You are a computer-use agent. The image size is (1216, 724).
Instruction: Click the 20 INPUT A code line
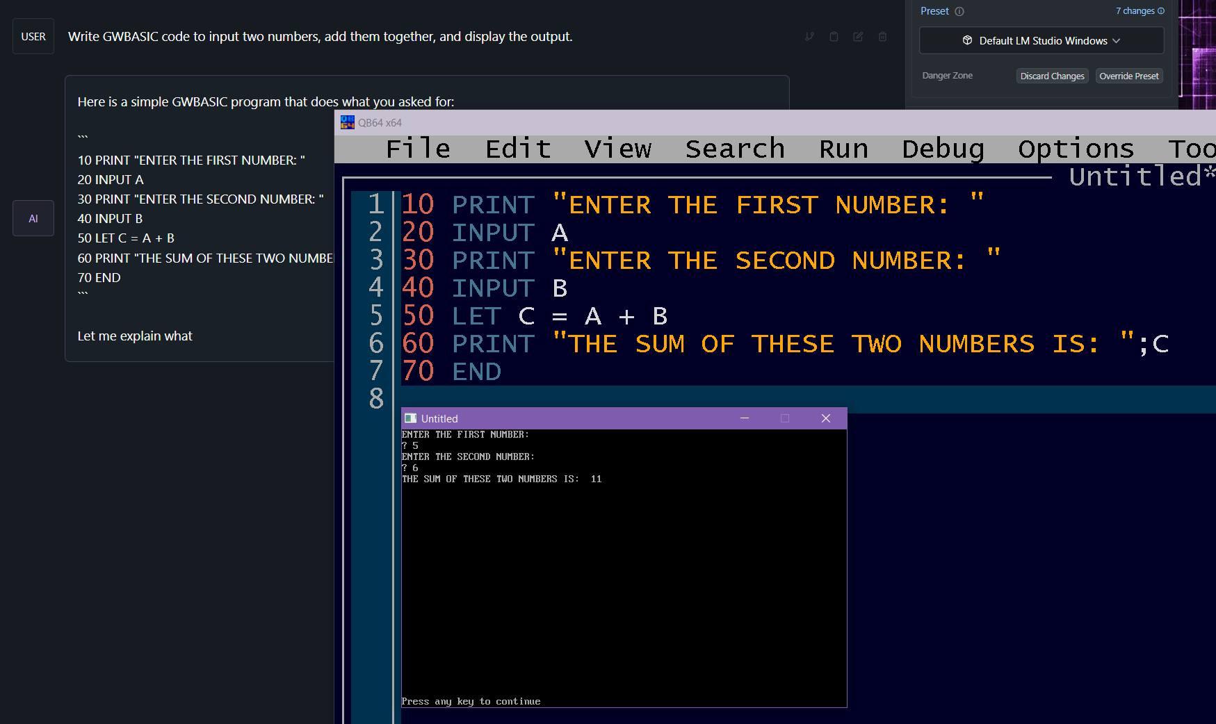coord(485,232)
